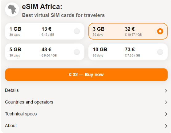The width and height of the screenshot is (171, 133).
Task: Select the 5 GB plan radio button
Action: [77, 52]
